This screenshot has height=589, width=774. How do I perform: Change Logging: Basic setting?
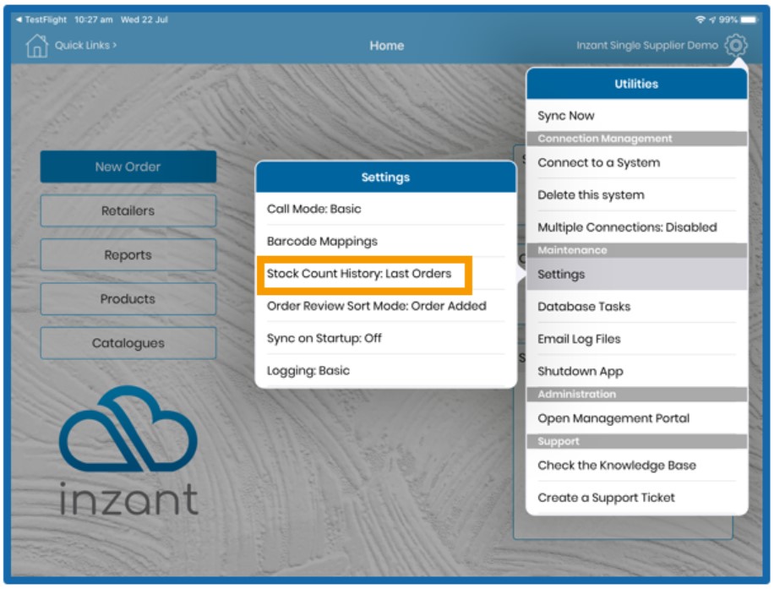click(385, 370)
